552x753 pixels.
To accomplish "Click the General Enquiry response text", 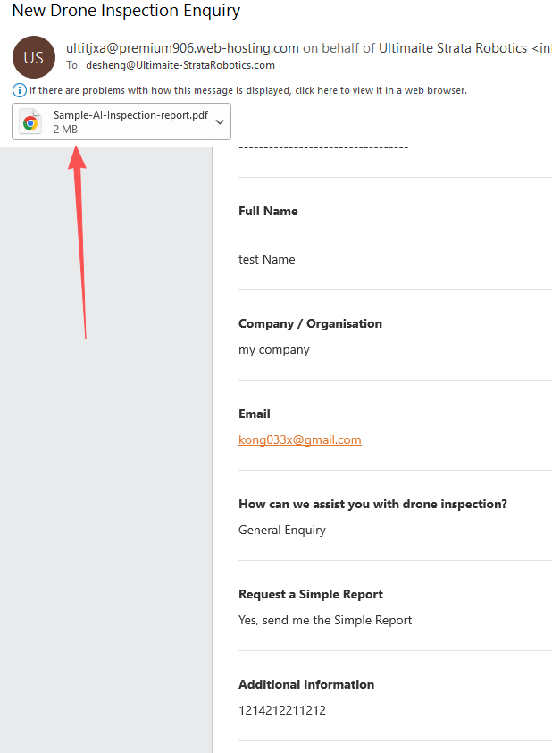I will (281, 530).
